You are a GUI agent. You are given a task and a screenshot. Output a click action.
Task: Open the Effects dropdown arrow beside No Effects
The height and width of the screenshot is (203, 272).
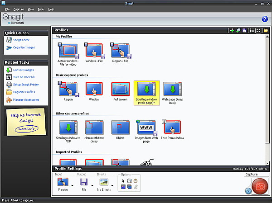click(112, 185)
